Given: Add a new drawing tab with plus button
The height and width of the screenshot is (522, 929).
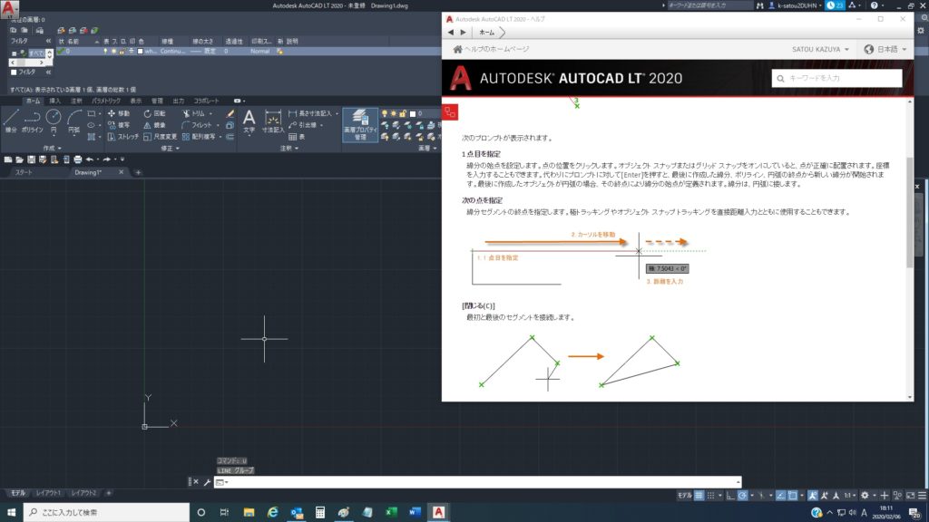Looking at the screenshot, I should (138, 172).
